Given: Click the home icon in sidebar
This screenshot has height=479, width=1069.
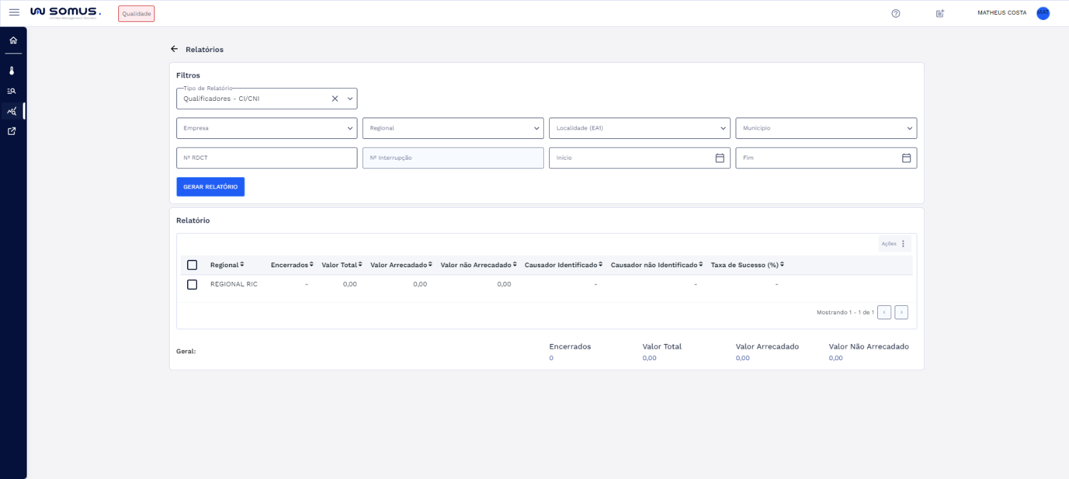Looking at the screenshot, I should pos(13,40).
